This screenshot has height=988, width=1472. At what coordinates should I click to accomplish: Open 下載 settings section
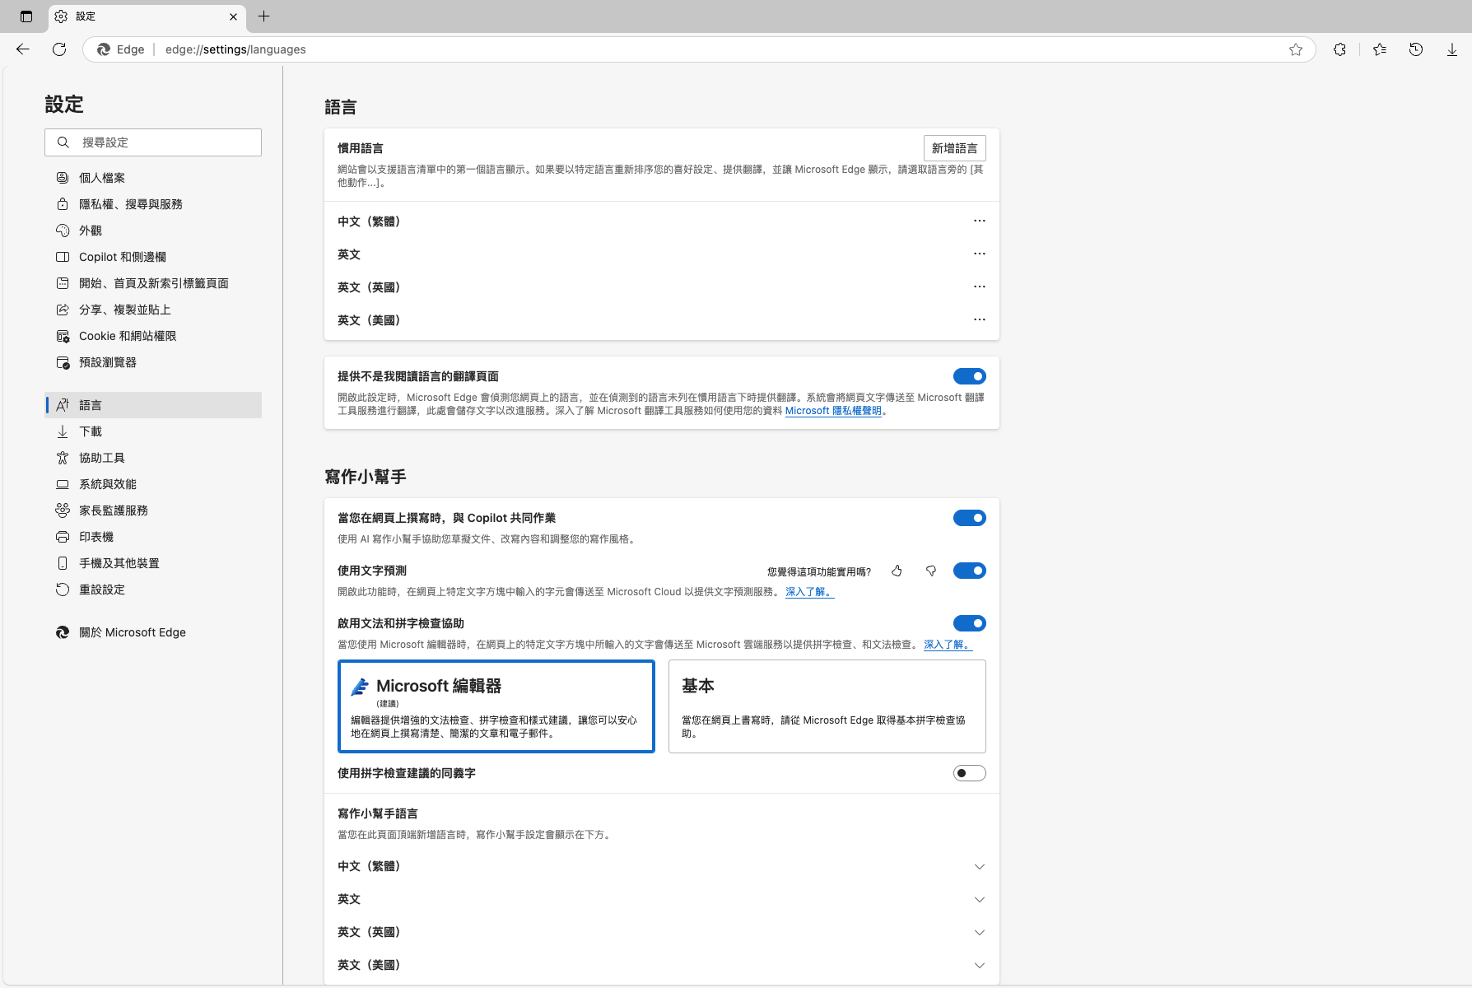coord(153,431)
